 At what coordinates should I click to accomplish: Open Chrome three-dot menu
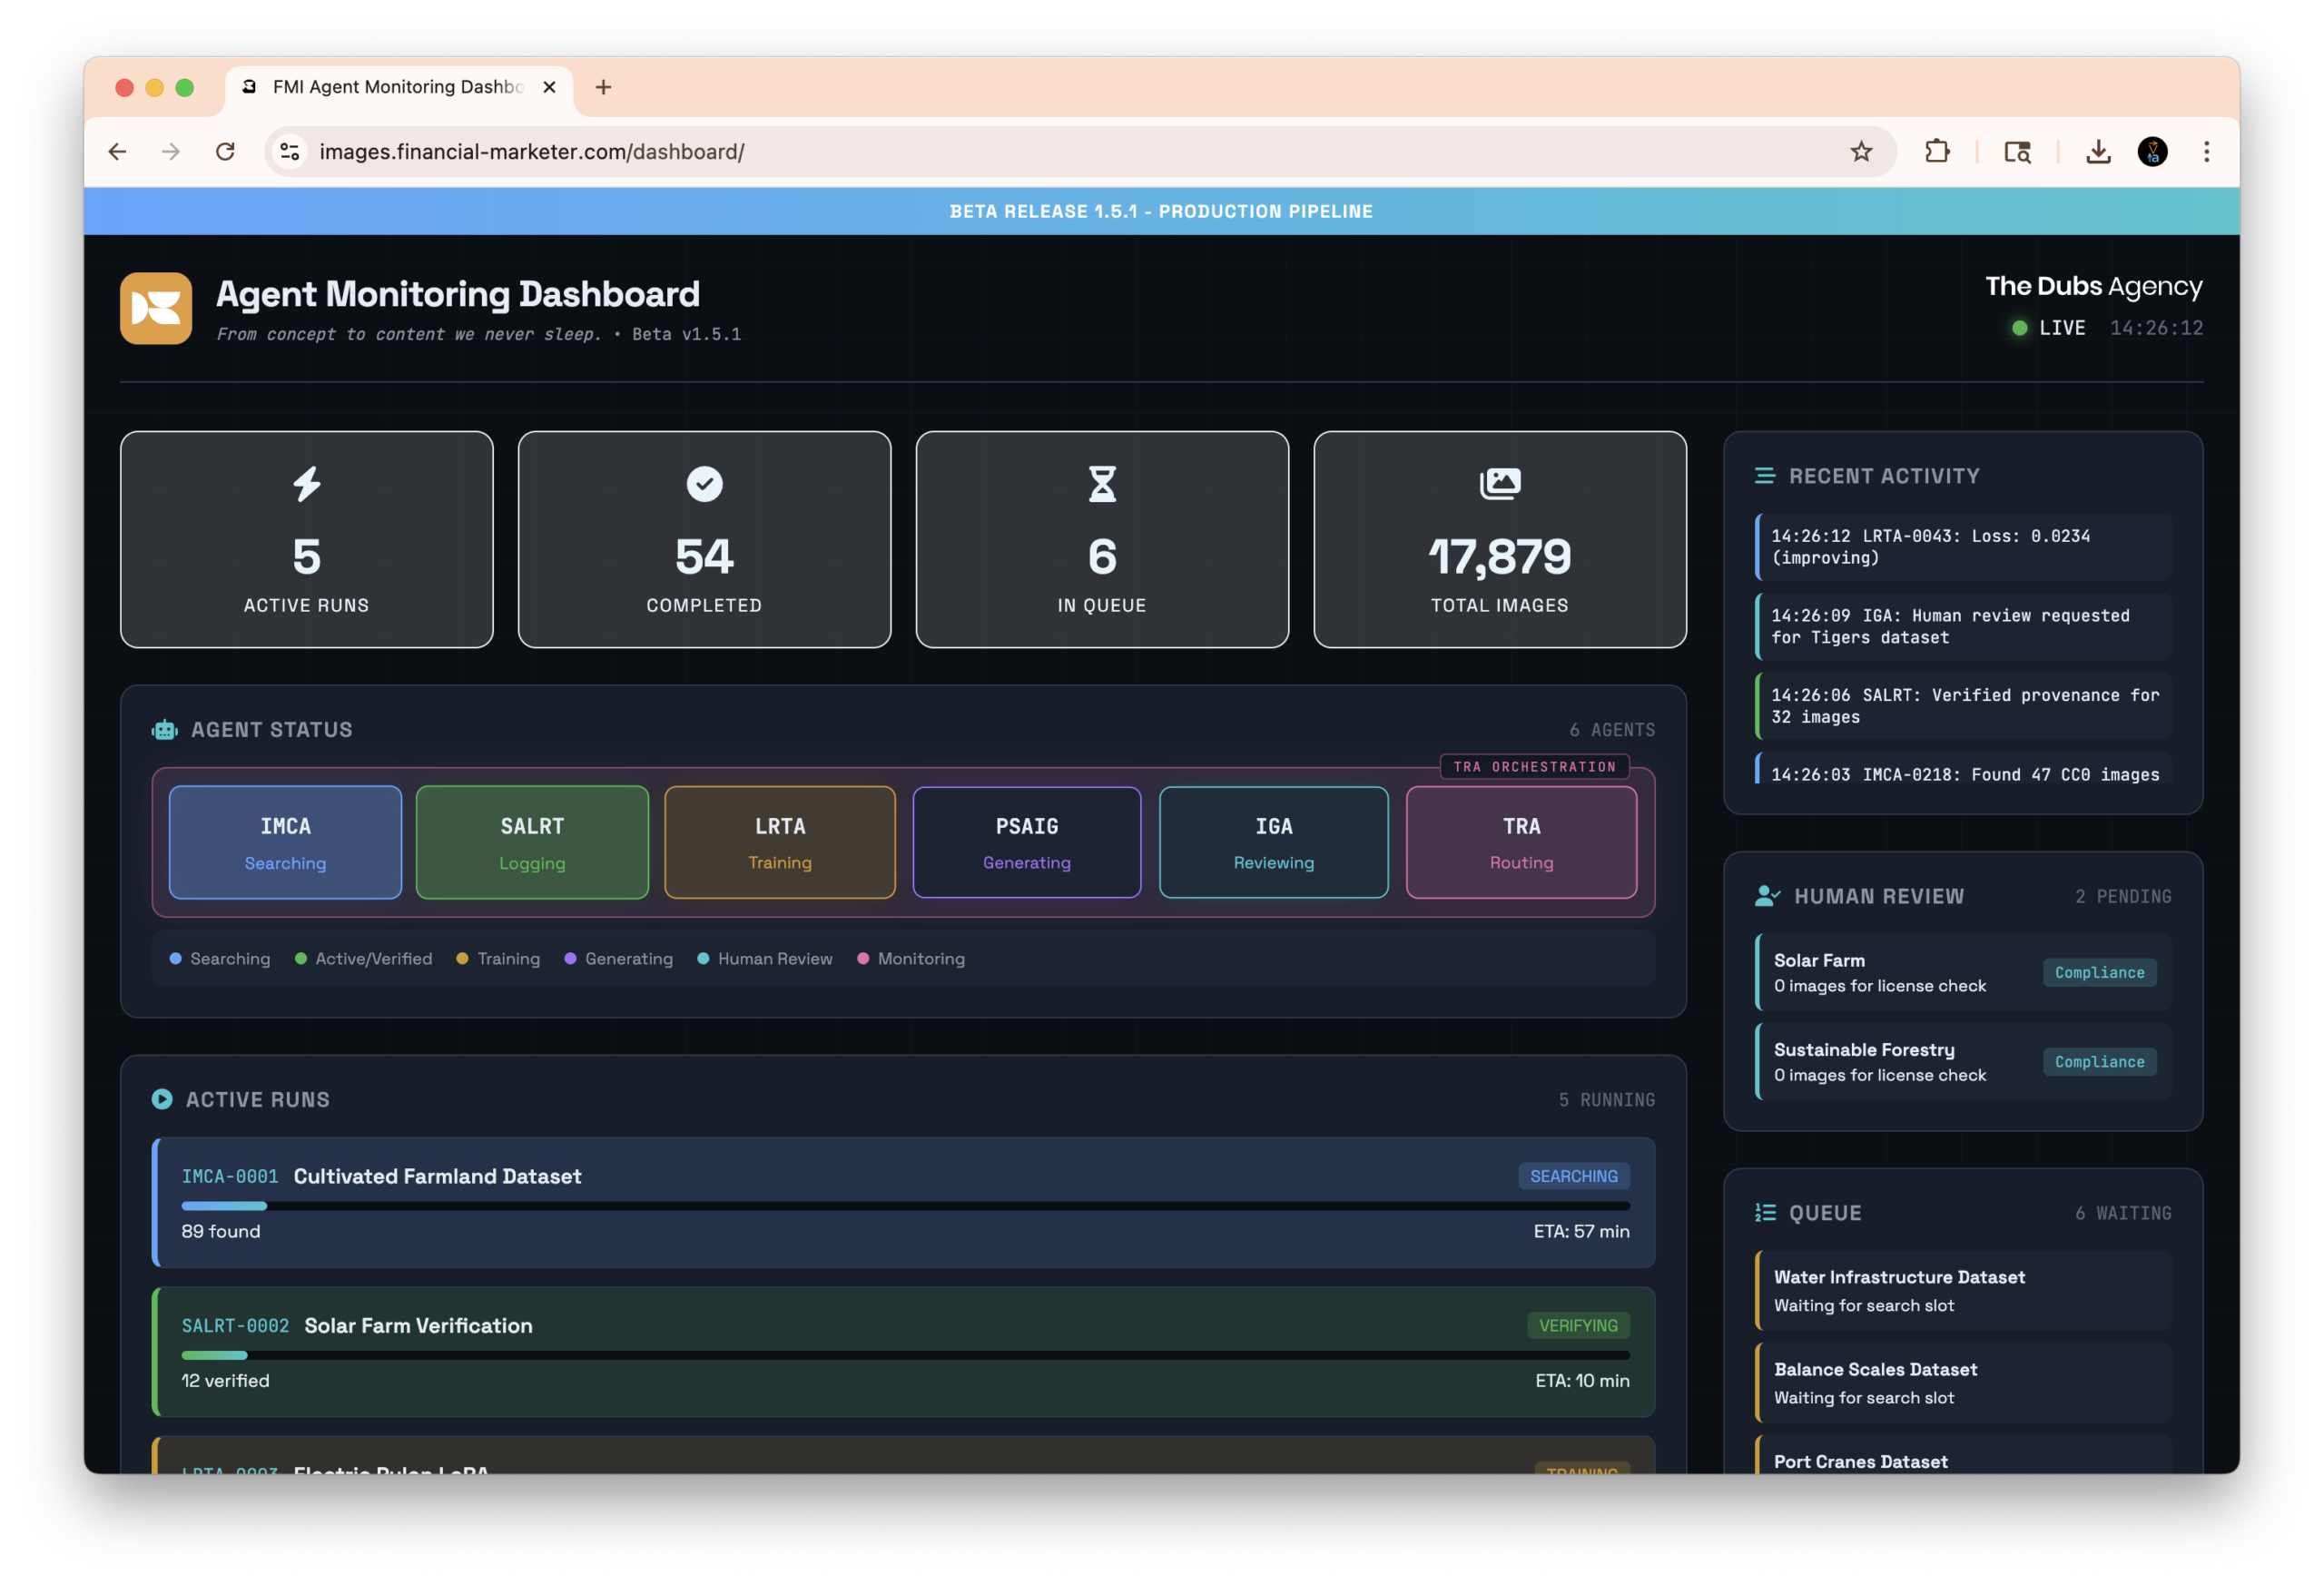pyautogui.click(x=2206, y=152)
